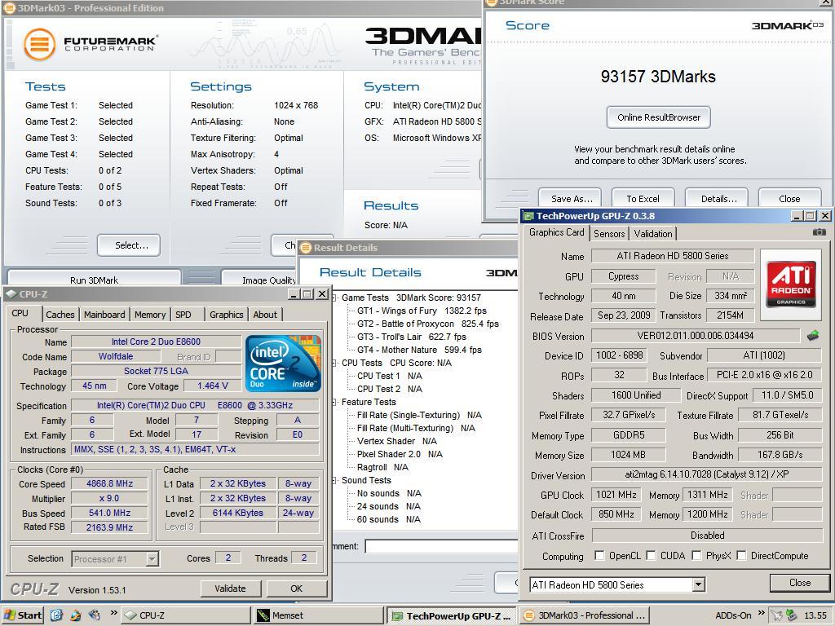Click the ATI Radeon logo in GPU-Z
The width and height of the screenshot is (835, 626).
tap(791, 284)
